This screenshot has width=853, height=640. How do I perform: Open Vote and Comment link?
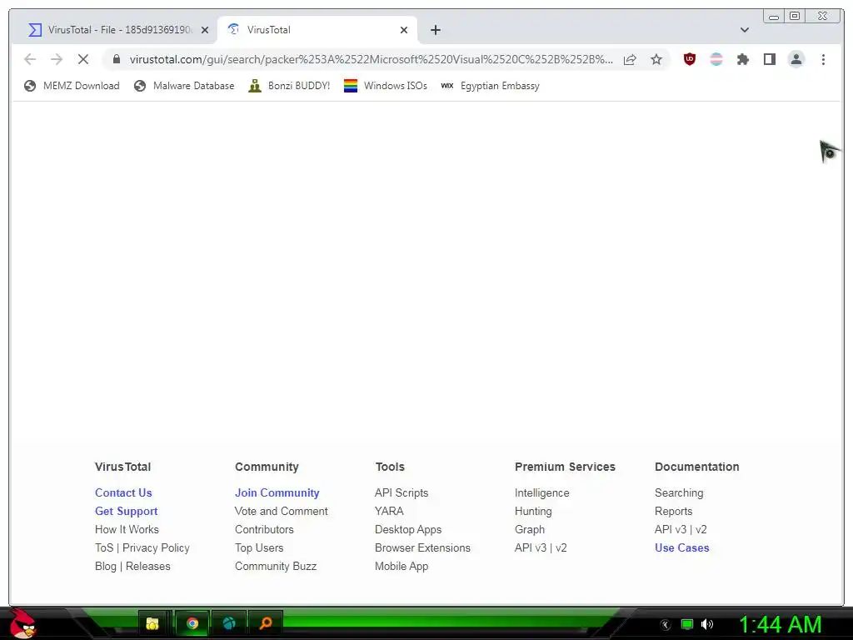tap(282, 511)
